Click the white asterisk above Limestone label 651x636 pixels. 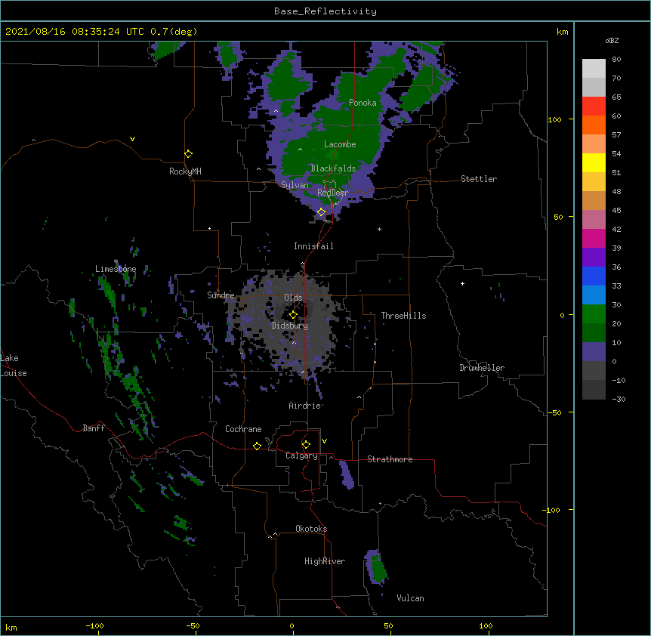click(116, 261)
